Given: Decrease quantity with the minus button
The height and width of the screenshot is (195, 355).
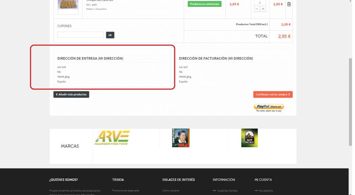Looking at the screenshot, I should click(257, 9).
